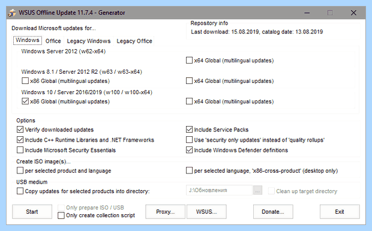
Task: Toggle Include Windows Defender definitions
Action: pos(189,150)
